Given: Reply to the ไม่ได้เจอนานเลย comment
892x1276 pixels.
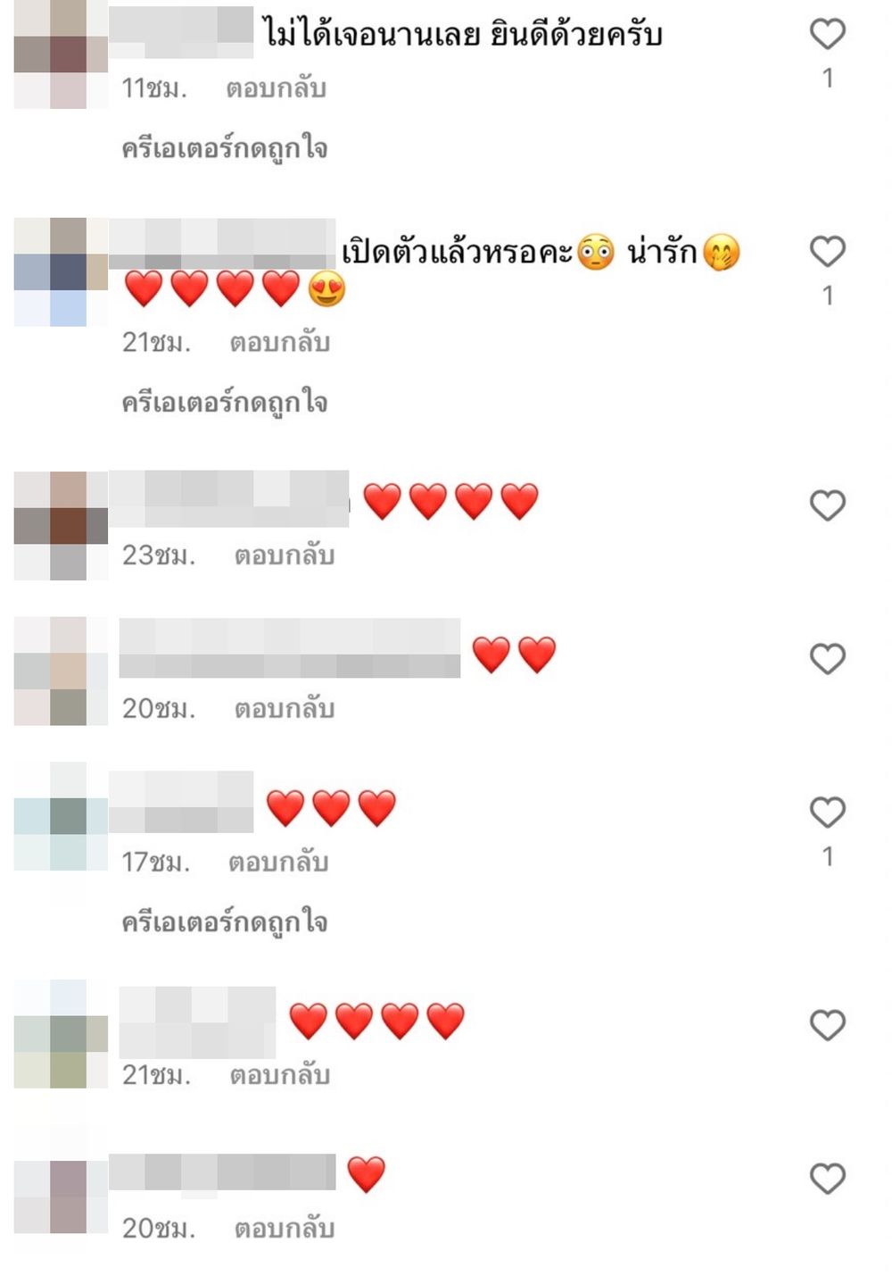Looking at the screenshot, I should 276,88.
